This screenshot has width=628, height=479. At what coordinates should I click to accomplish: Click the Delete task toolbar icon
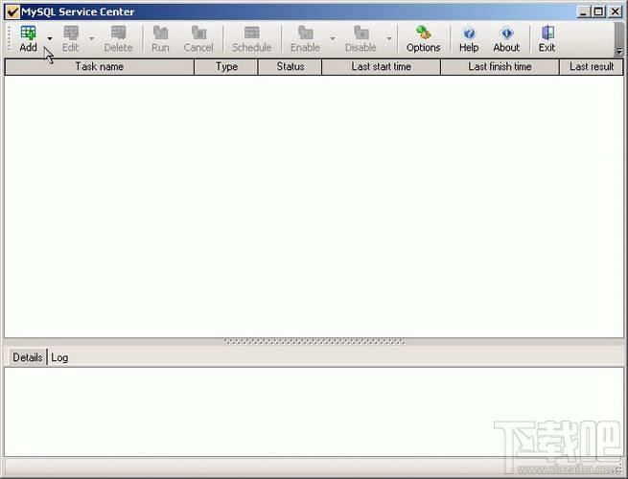(x=118, y=38)
